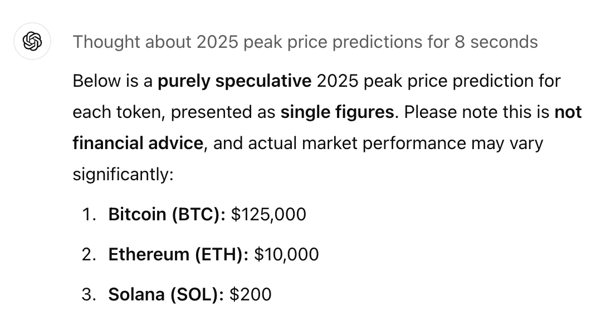The image size is (606, 326).
Task: Click the "8 seconds" text in thought header
Action: [x=496, y=42]
